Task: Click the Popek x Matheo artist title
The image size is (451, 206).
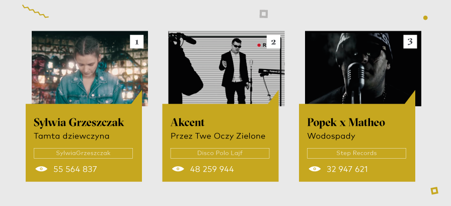Action: click(x=346, y=122)
